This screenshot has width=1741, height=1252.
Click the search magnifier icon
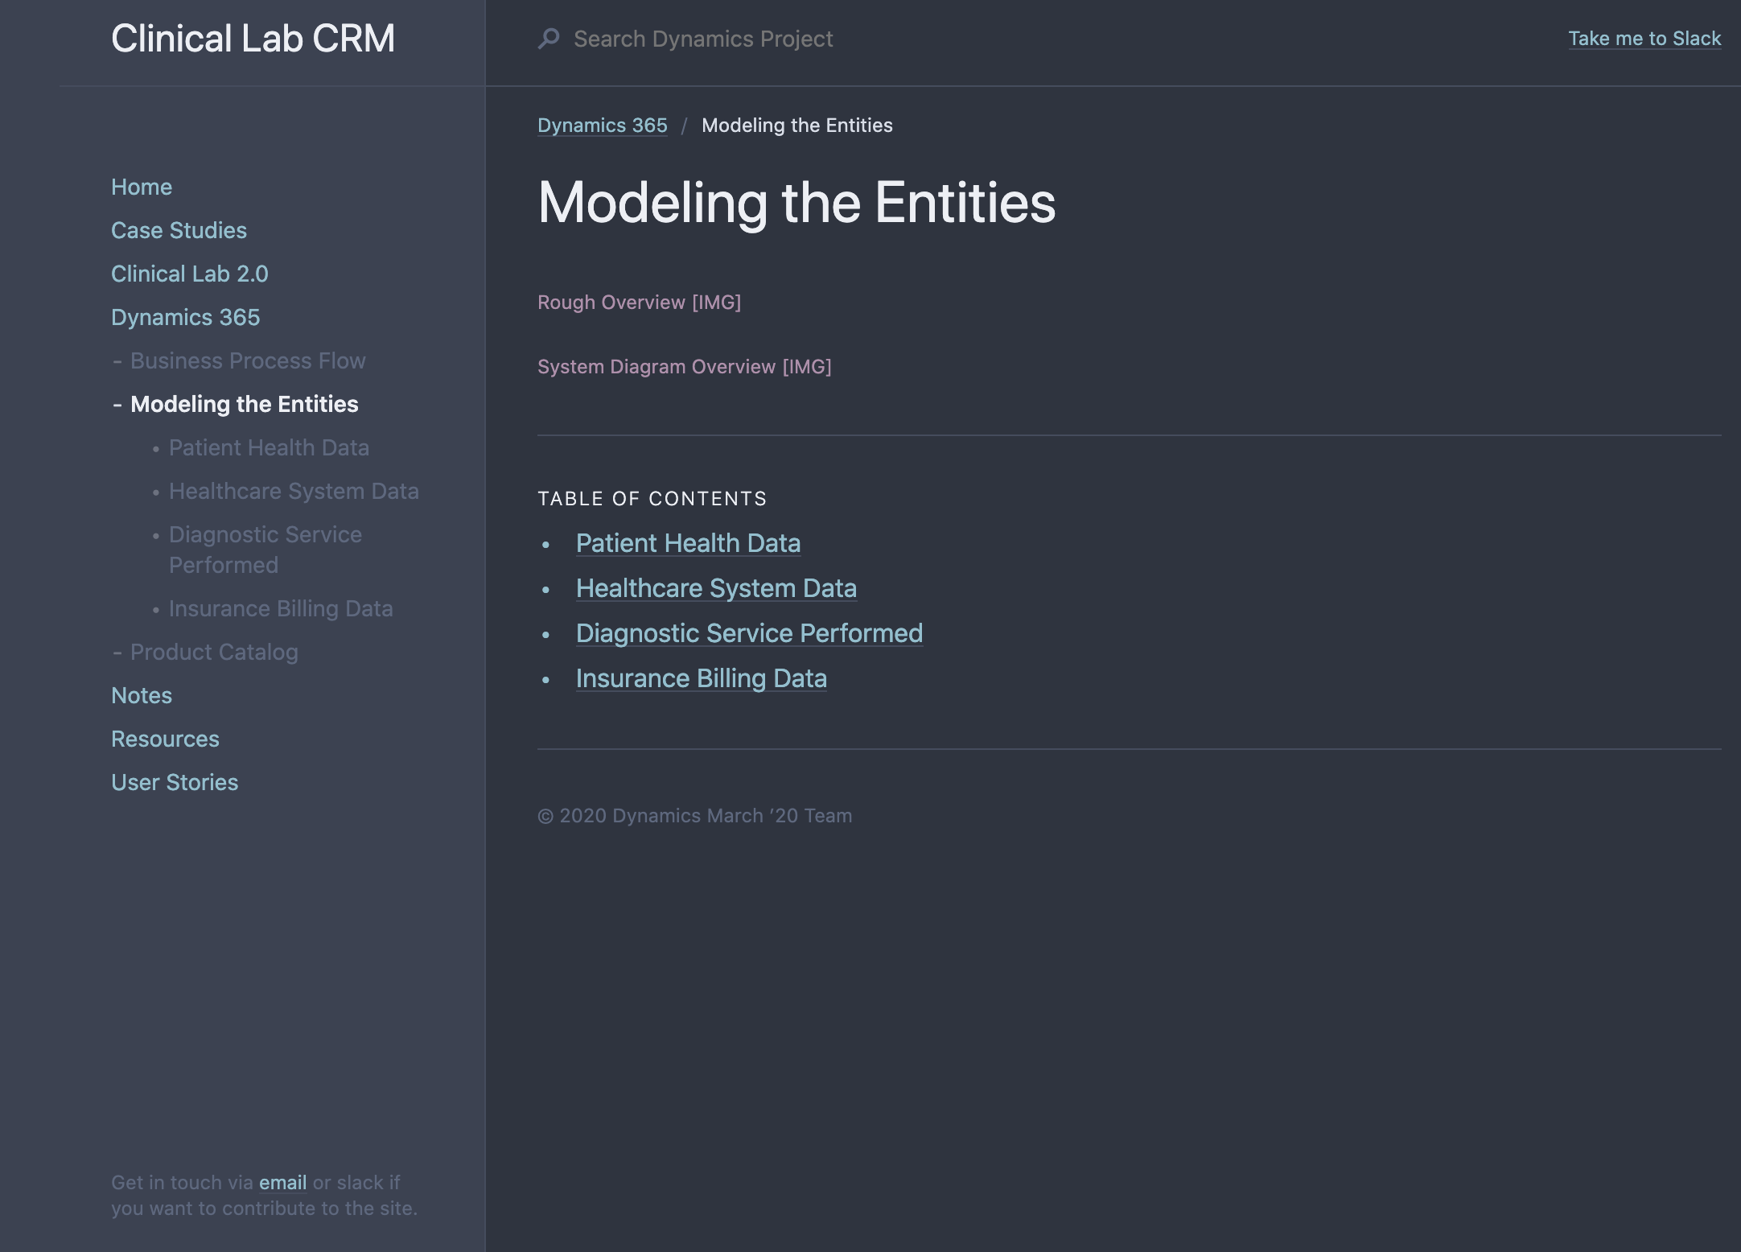coord(549,39)
